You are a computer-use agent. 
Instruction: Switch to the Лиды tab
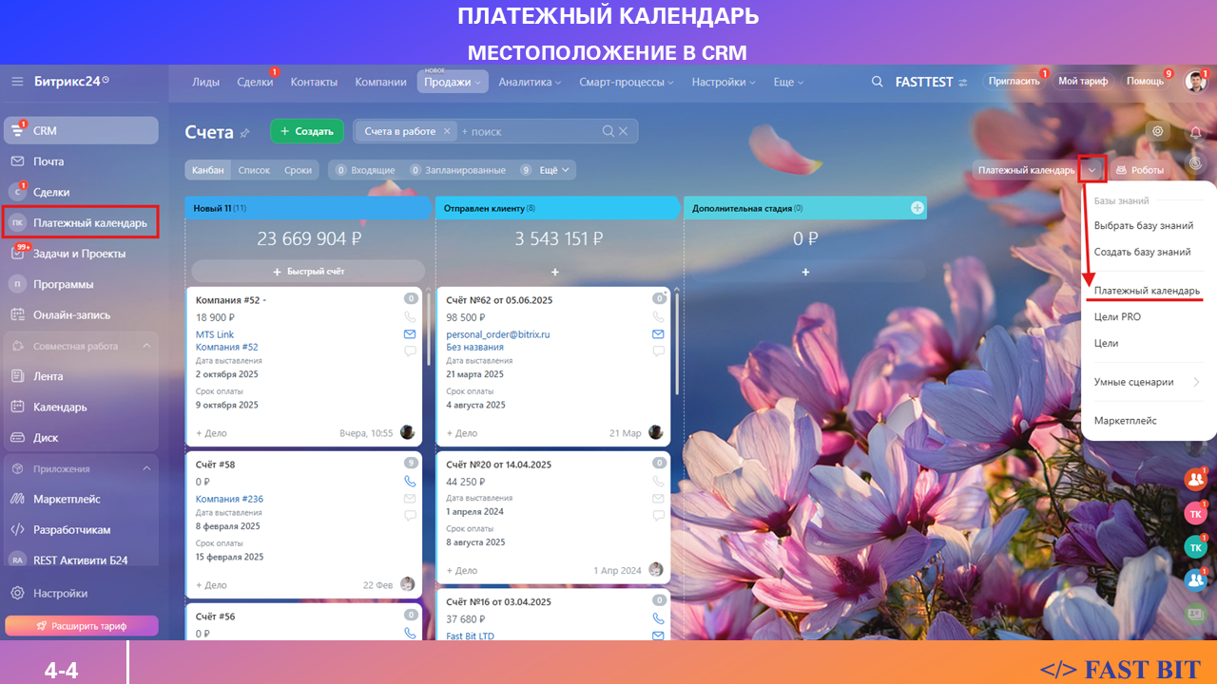tap(205, 82)
